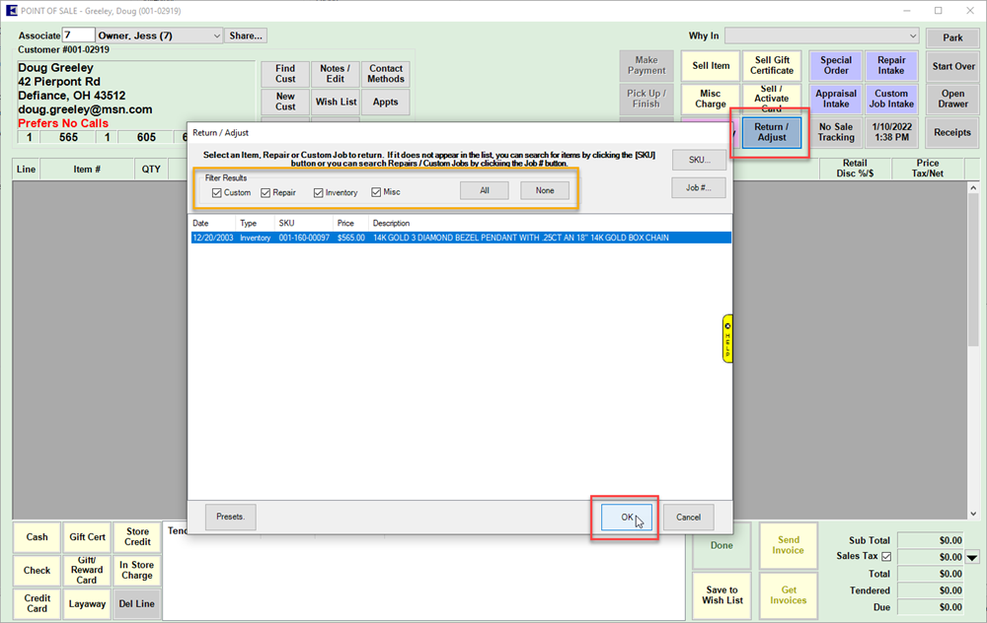
Task: Click the yellow Help tab icon
Action: (727, 338)
